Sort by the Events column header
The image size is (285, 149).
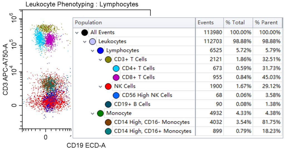click(206, 23)
